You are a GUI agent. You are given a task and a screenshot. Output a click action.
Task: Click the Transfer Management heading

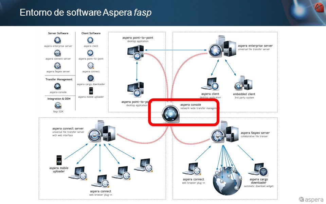(59, 80)
